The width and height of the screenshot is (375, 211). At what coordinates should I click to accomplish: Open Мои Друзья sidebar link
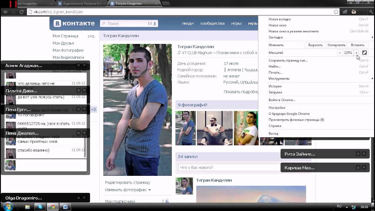point(63,43)
